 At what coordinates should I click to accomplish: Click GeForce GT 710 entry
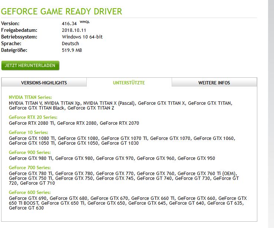[x=37, y=183]
